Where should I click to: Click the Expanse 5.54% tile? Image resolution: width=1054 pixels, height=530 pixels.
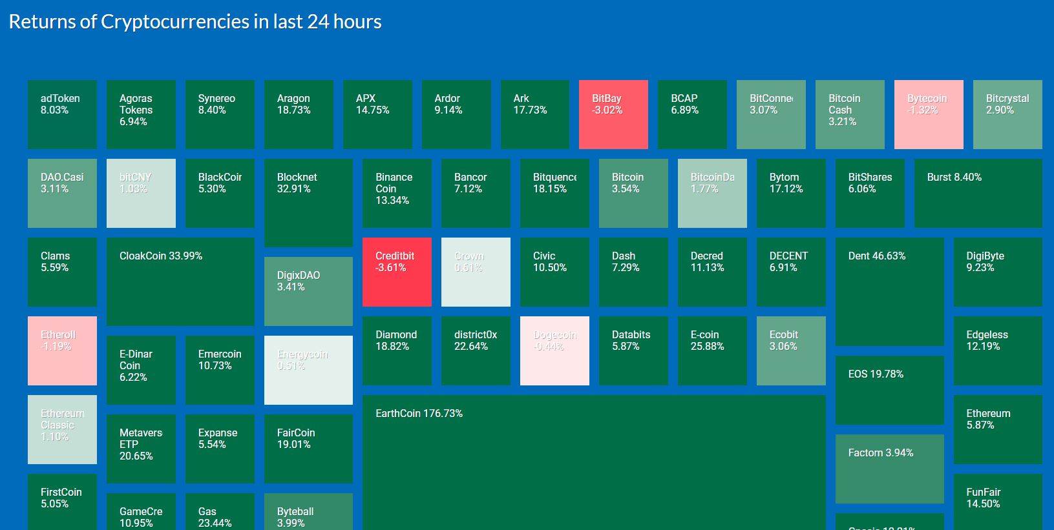click(x=220, y=449)
